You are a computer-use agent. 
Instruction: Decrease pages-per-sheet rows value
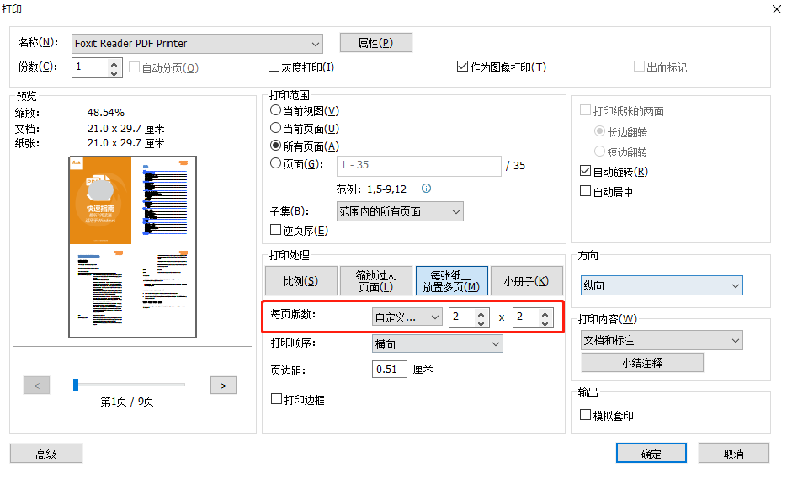pyautogui.click(x=545, y=322)
